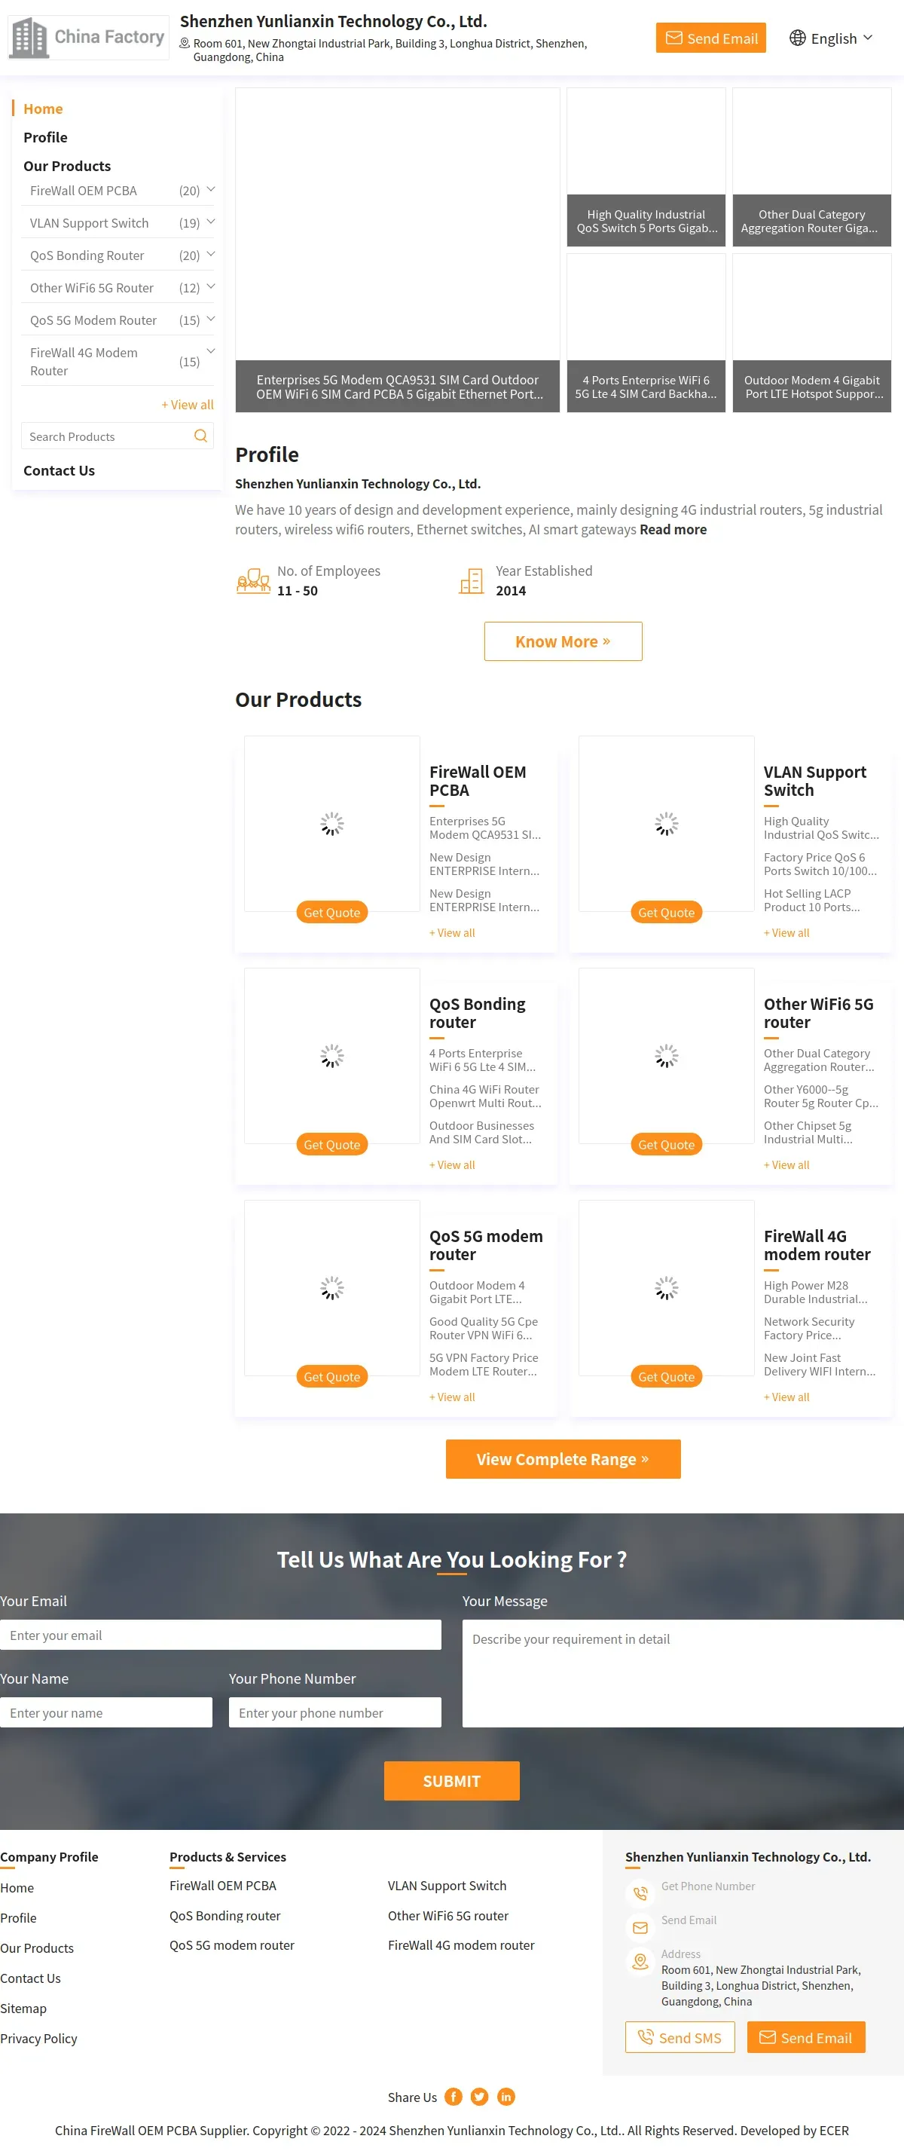Viewport: 904px width, 2154px height.
Task: Click Get Phone Number in the footer
Action: click(707, 1886)
